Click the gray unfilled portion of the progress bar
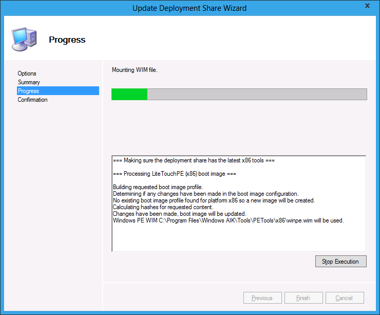380x315 pixels. click(257, 94)
